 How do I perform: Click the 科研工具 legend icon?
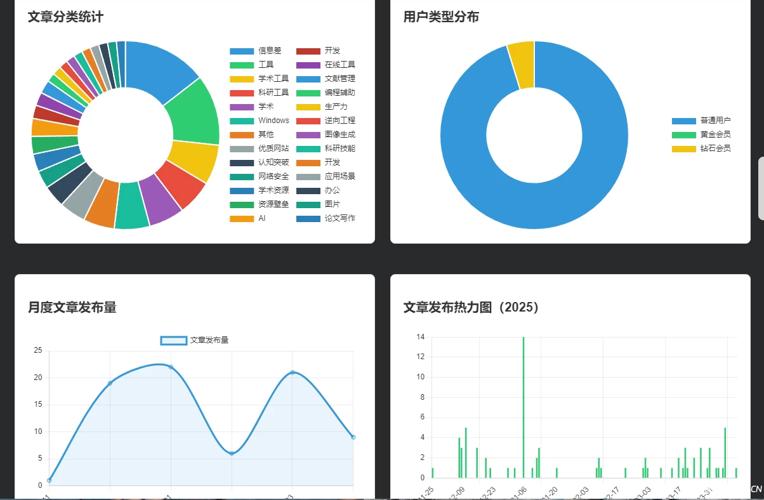242,93
